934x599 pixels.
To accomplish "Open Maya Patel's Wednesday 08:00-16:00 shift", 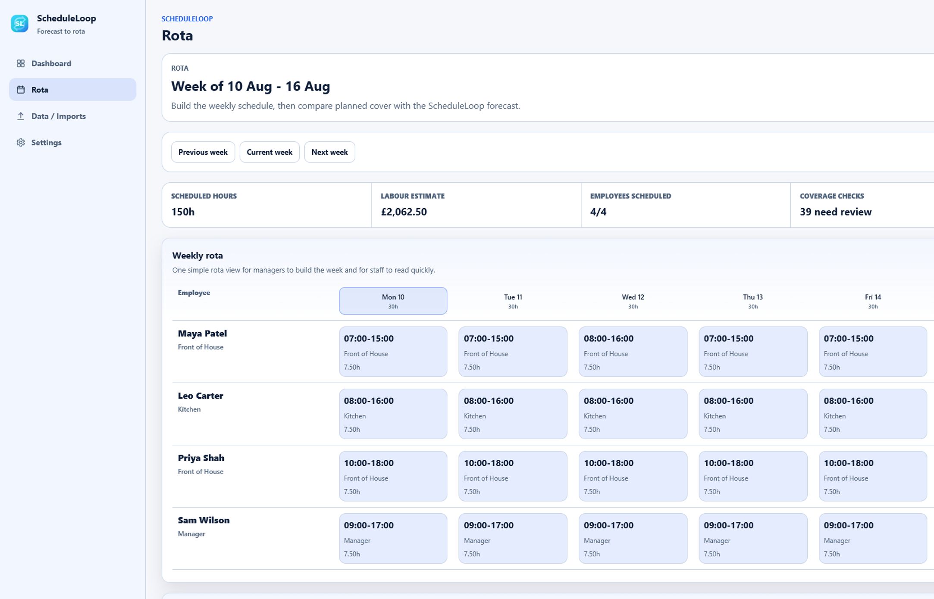I will tap(633, 352).
